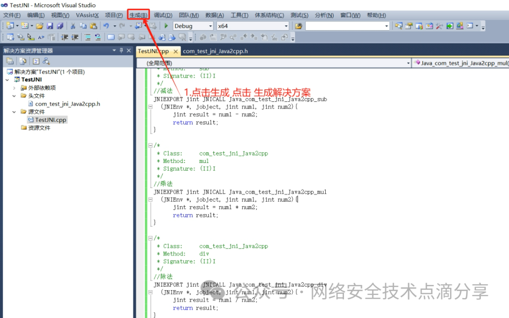
Task: Close the Solution Explorer panel
Action: [129, 50]
